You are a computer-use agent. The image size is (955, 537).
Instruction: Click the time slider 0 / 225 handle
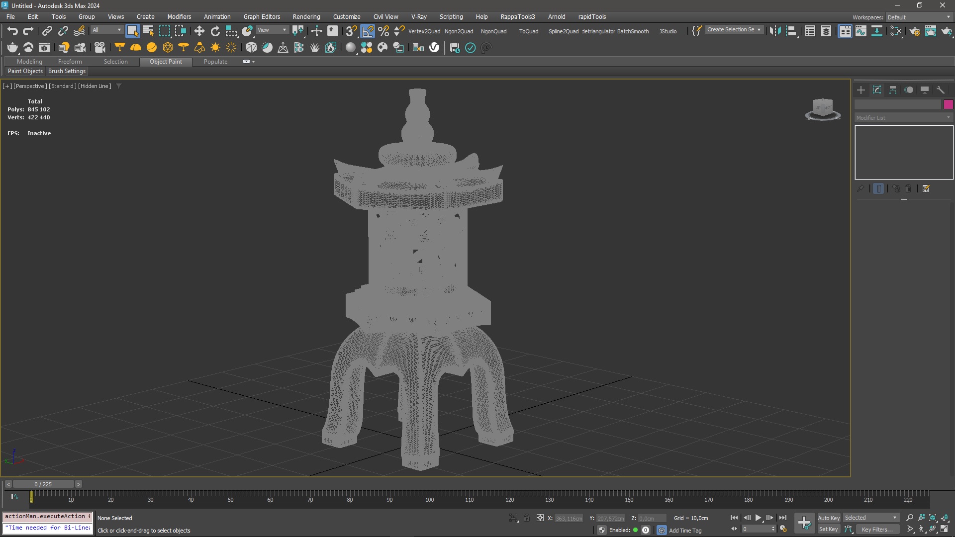tap(43, 484)
